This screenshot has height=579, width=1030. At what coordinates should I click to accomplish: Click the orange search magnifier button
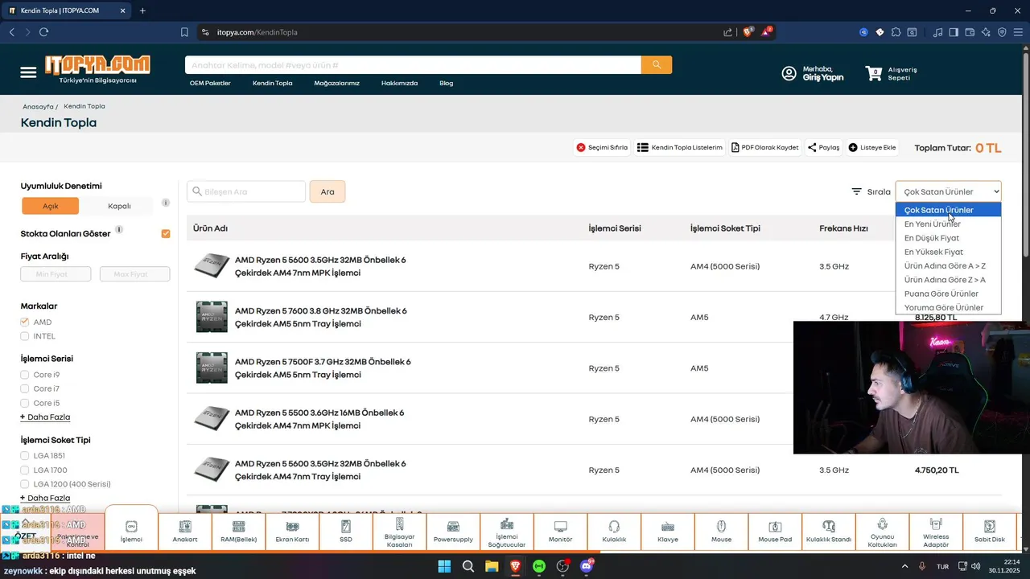(657, 65)
